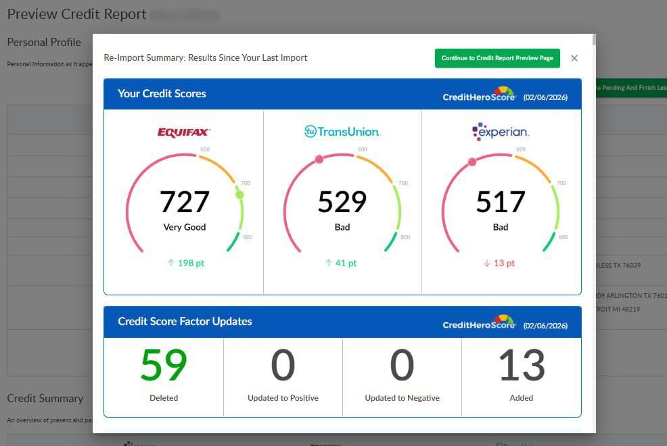The width and height of the screenshot is (667, 446).
Task: Click the Experian gauge marker dot
Action: 472,162
